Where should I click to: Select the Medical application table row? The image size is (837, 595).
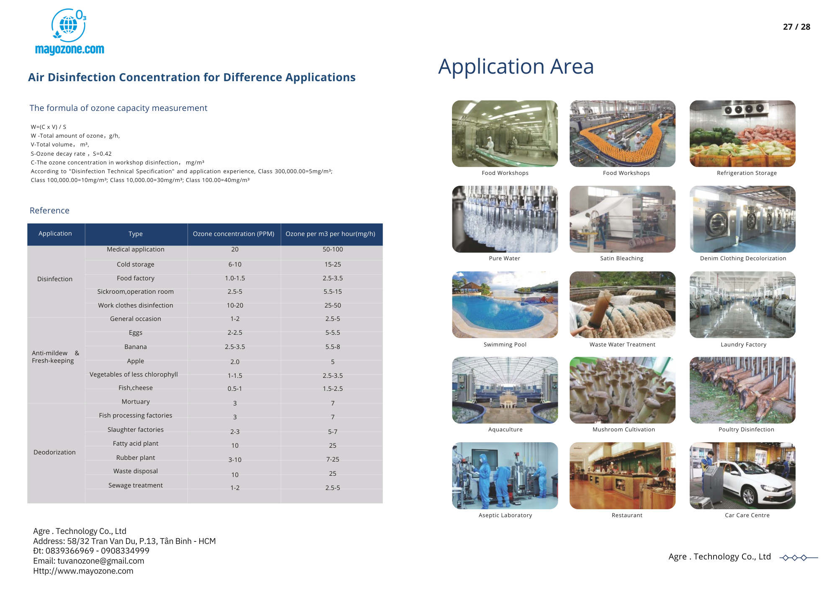[x=136, y=249]
